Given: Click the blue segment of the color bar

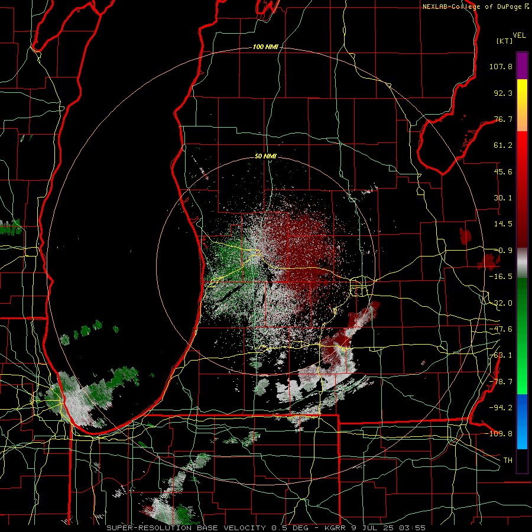Looking at the screenshot, I should click(x=522, y=421).
